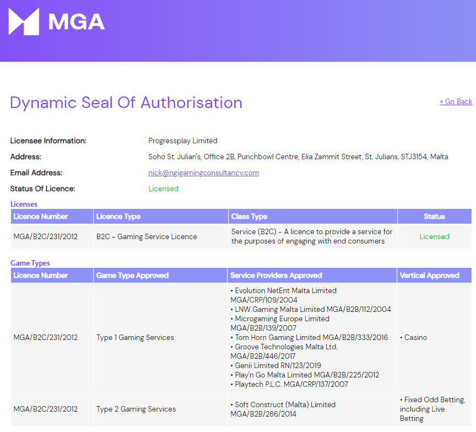Click the Vertical Approved column header
This screenshot has width=476, height=432.
coord(435,276)
